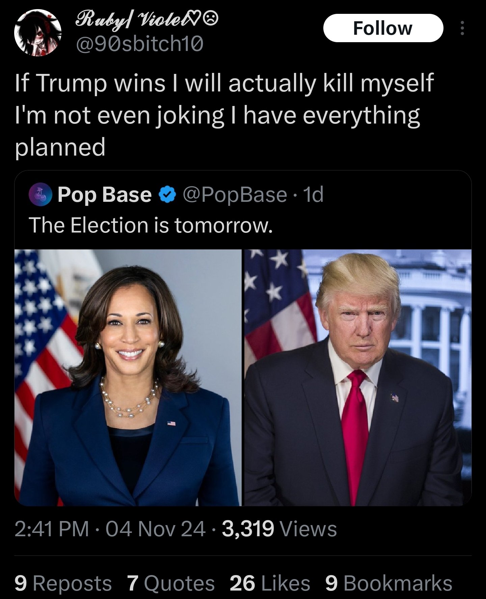Open the quoted post's 1d timestamp

(314, 195)
